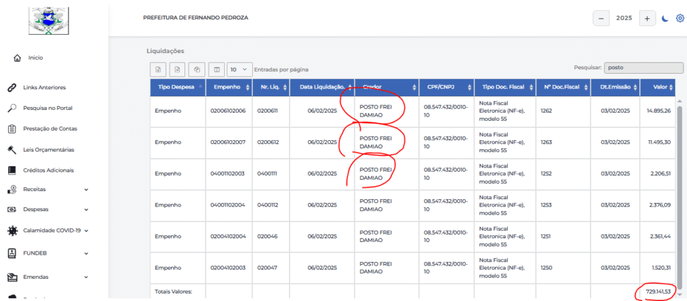The height and width of the screenshot is (301, 687).
Task: Open entries per page dropdown showing 10
Action: 240,69
